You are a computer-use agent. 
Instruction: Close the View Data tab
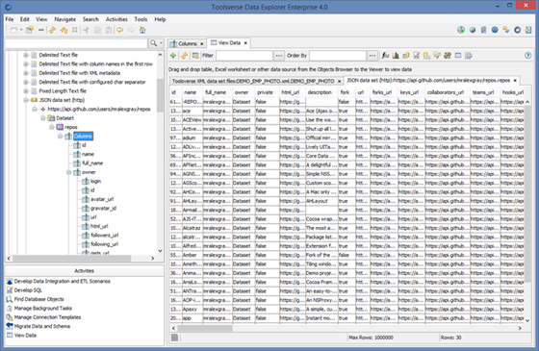click(x=245, y=43)
